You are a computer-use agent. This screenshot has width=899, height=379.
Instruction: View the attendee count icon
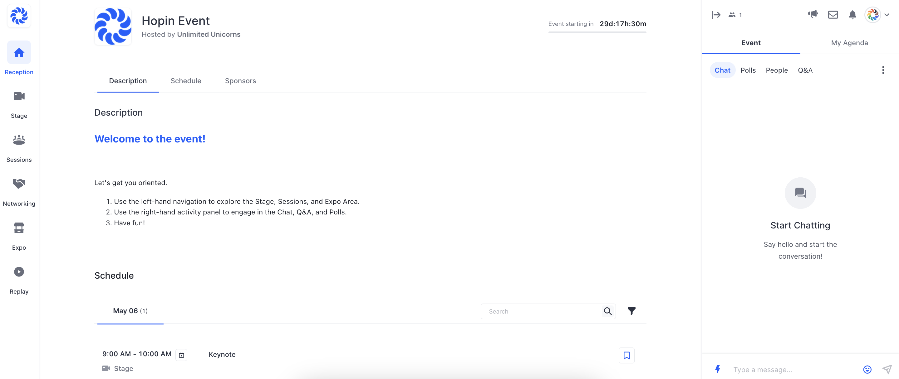[x=732, y=15]
